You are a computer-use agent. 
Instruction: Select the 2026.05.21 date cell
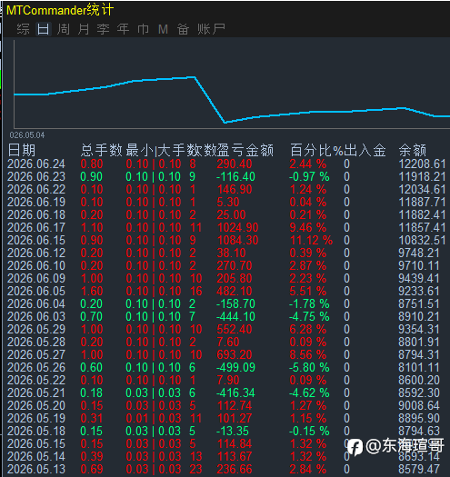[x=36, y=393]
